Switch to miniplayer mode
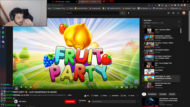The width and height of the screenshot is (190, 107). pyautogui.click(x=126, y=87)
